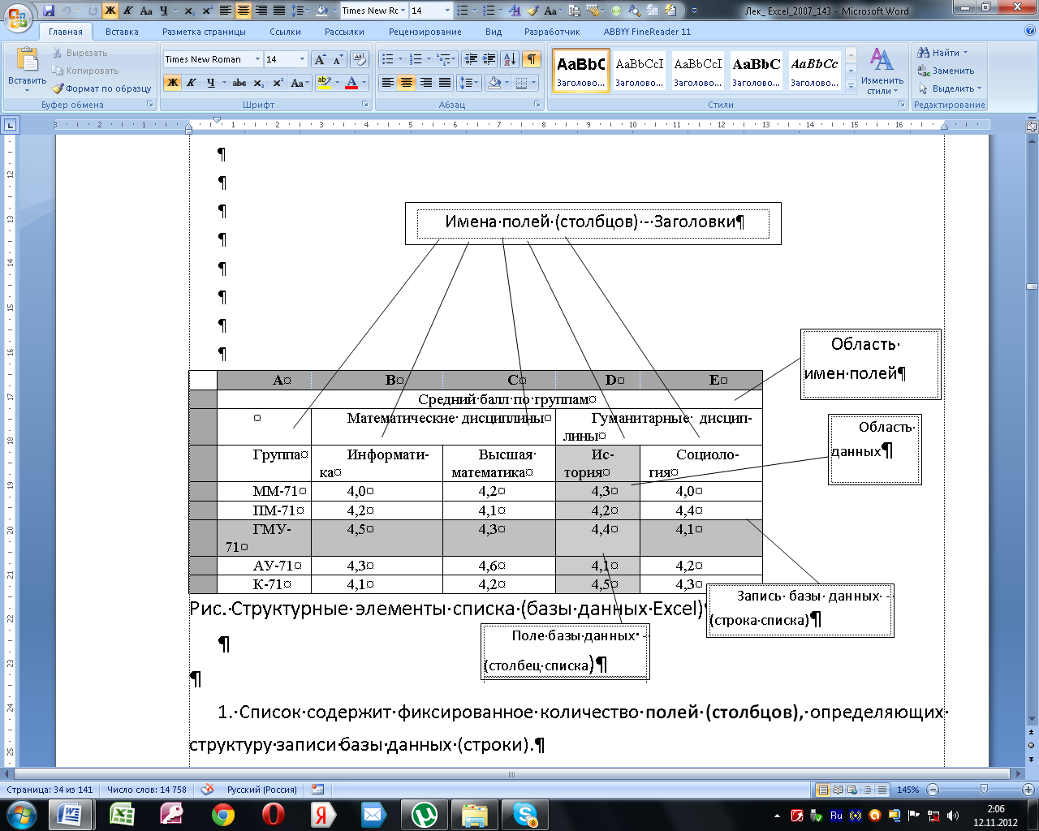Open ribbon font name dropdown (Times New Roman)
This screenshot has width=1039, height=831.
(x=258, y=59)
